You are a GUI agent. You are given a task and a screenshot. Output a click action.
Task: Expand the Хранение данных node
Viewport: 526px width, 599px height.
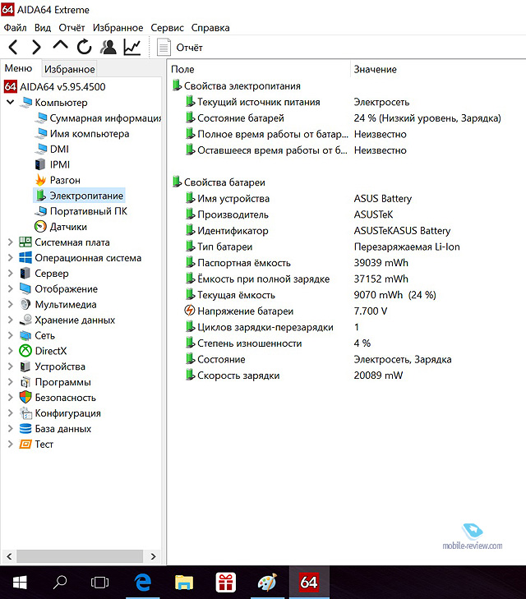(x=11, y=320)
